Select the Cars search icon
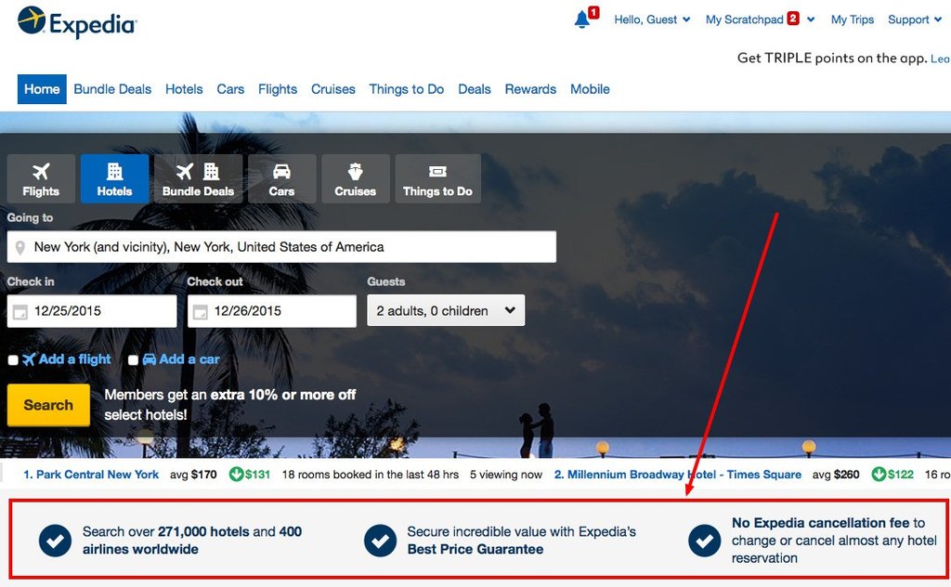Viewport: 951px width, 587px height. click(281, 173)
